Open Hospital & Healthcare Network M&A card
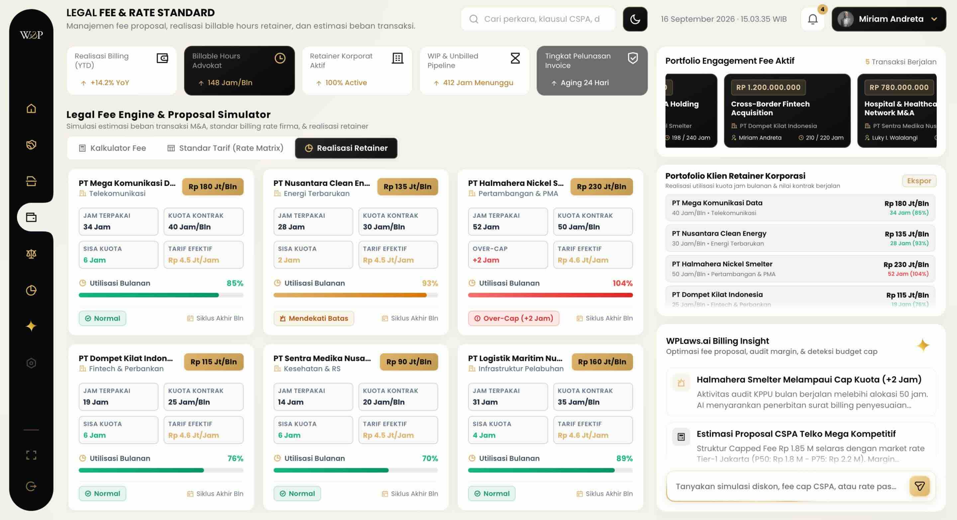 897,111
